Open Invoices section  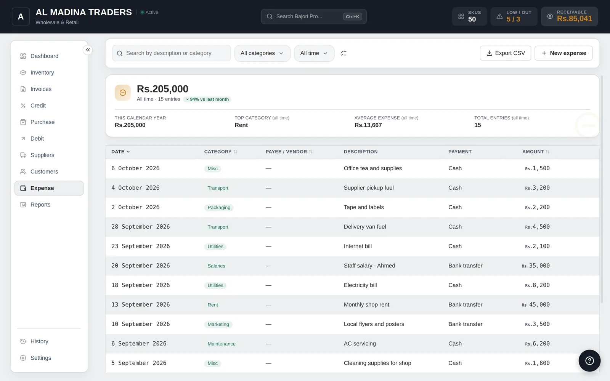pyautogui.click(x=49, y=89)
